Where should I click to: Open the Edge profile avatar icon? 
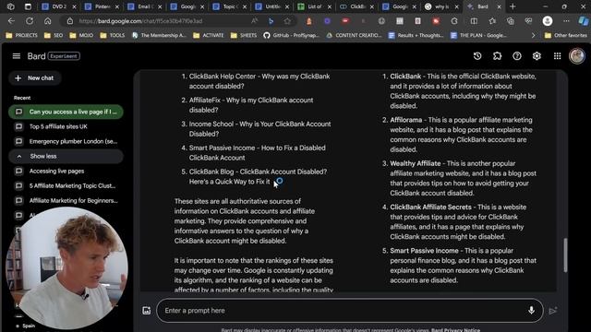click(548, 21)
